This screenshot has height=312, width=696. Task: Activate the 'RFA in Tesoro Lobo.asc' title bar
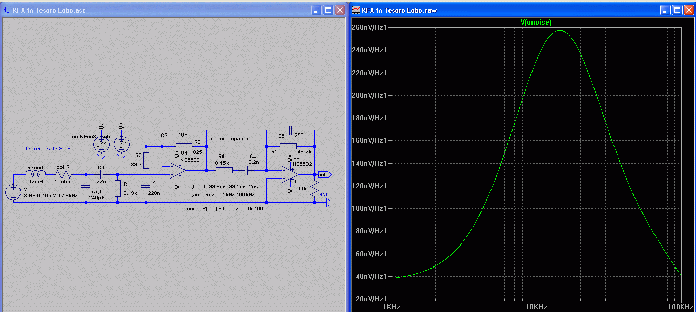point(154,10)
